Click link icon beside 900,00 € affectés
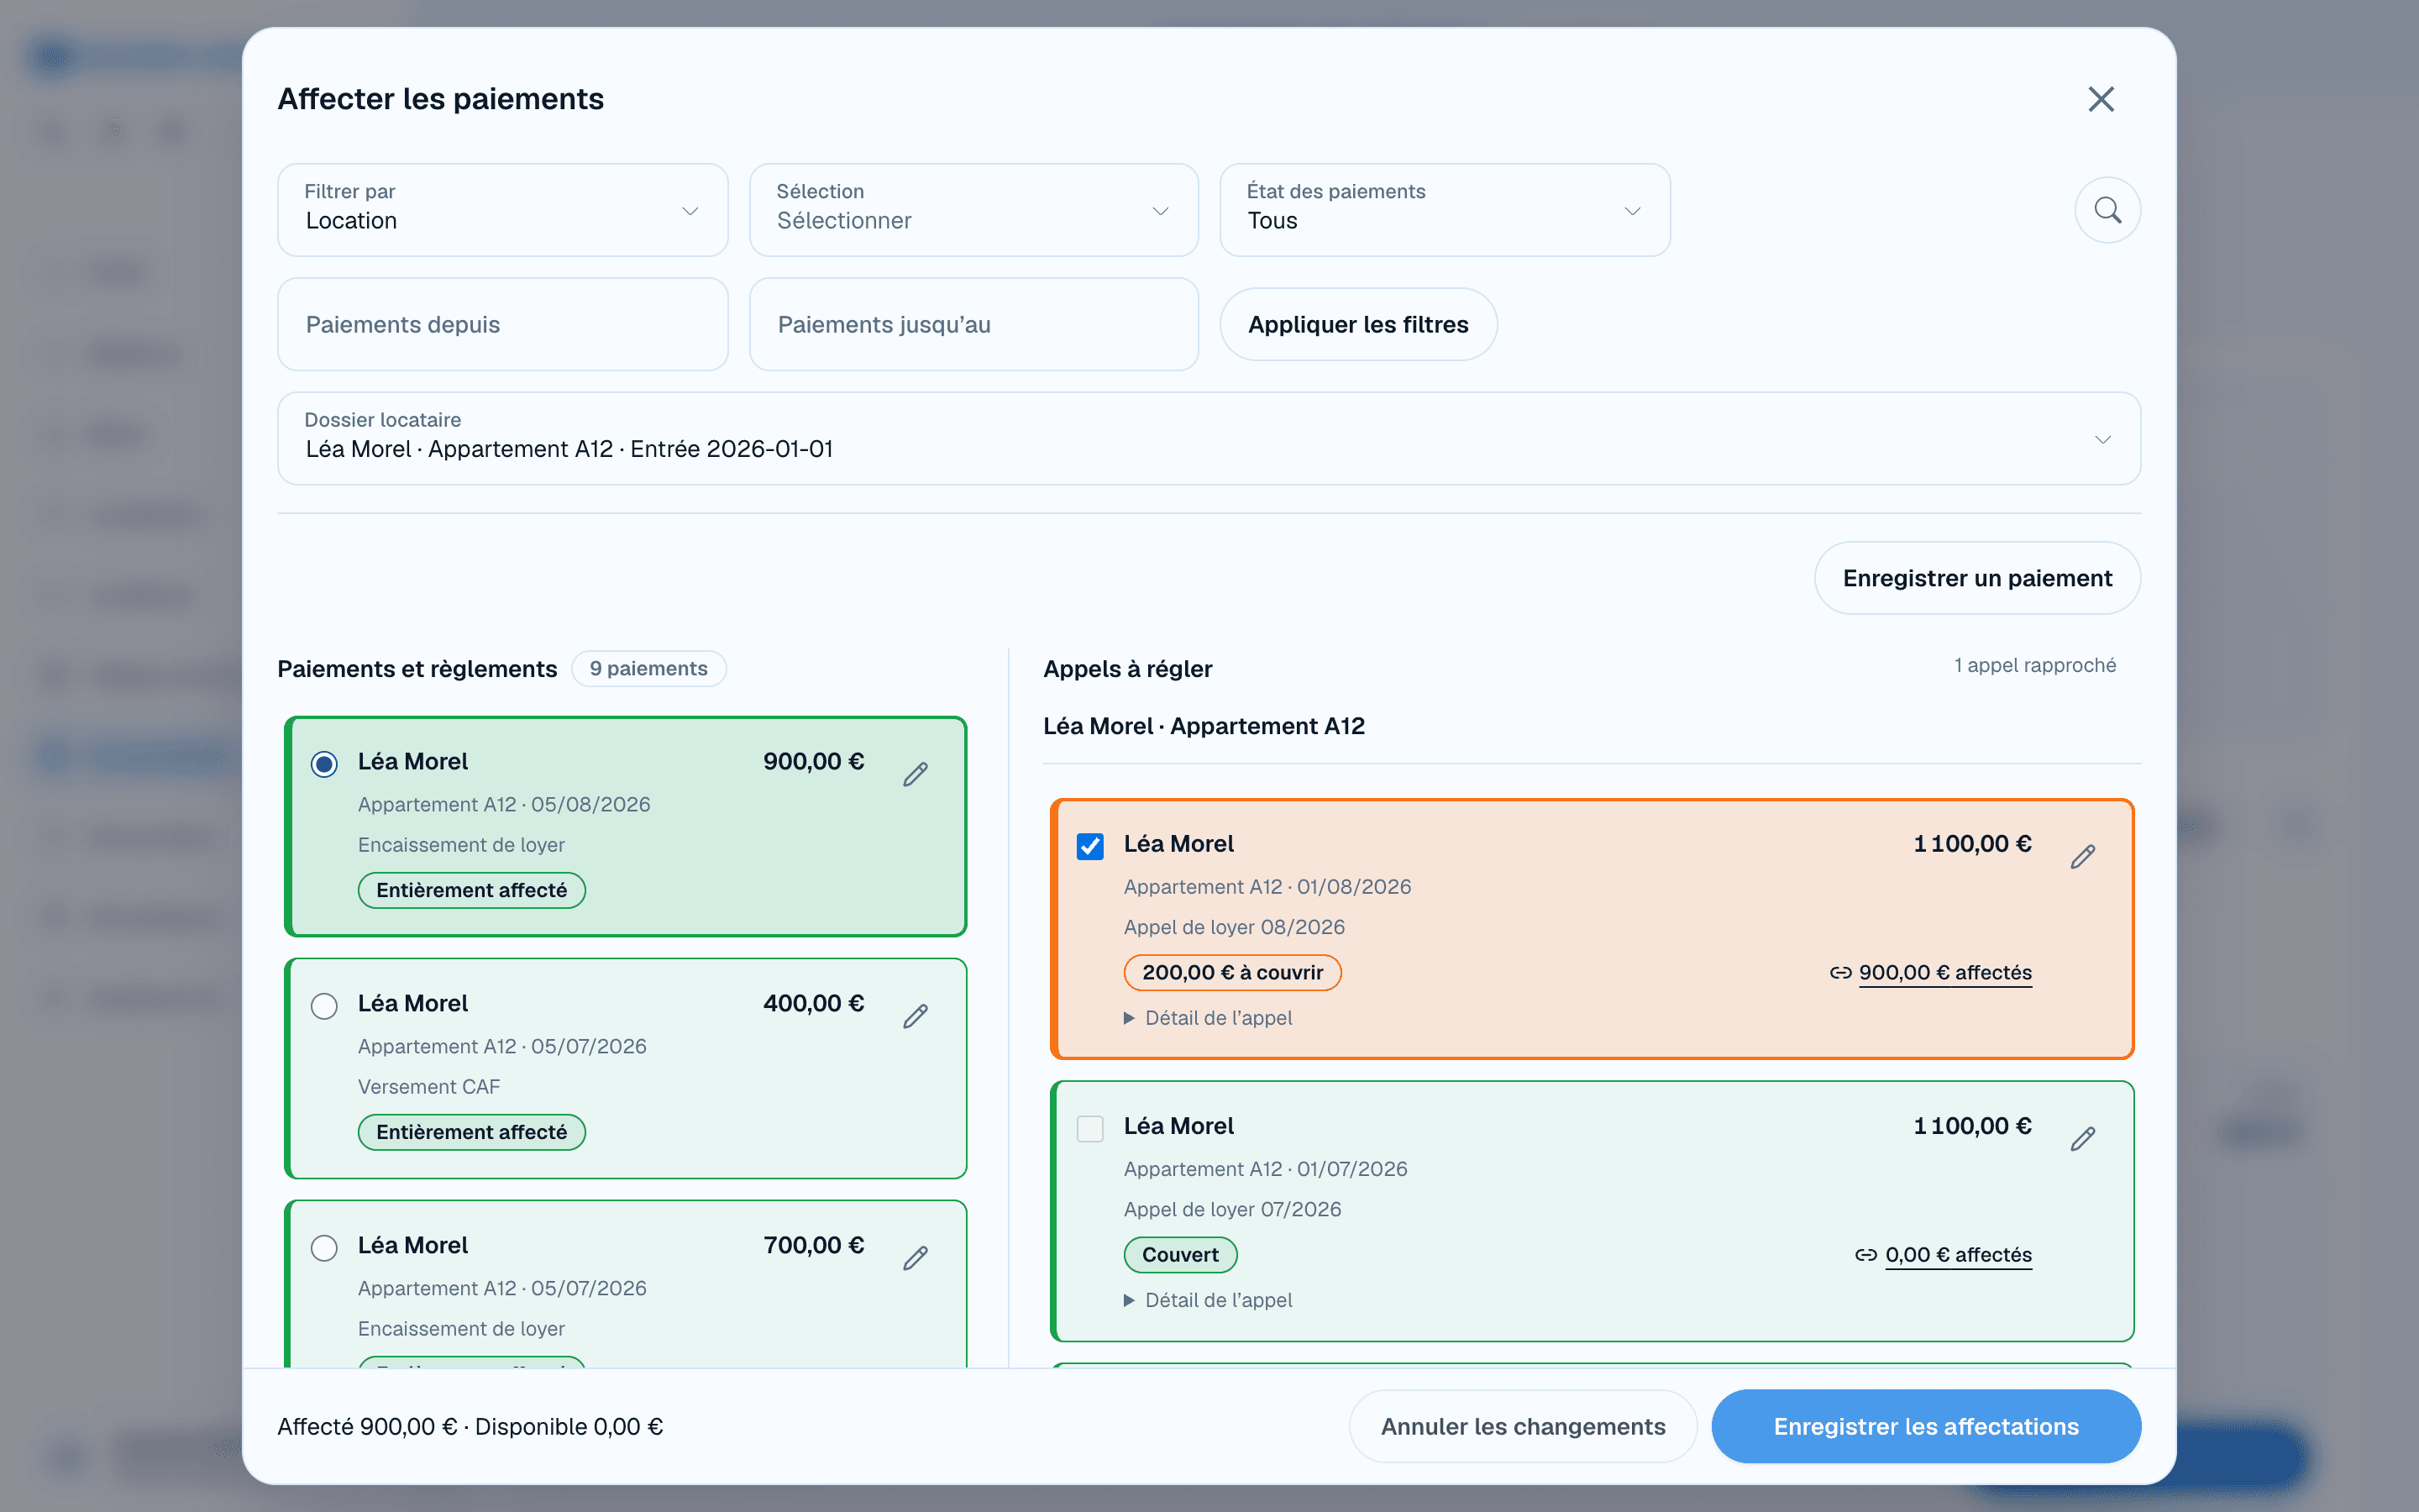 click(1840, 972)
